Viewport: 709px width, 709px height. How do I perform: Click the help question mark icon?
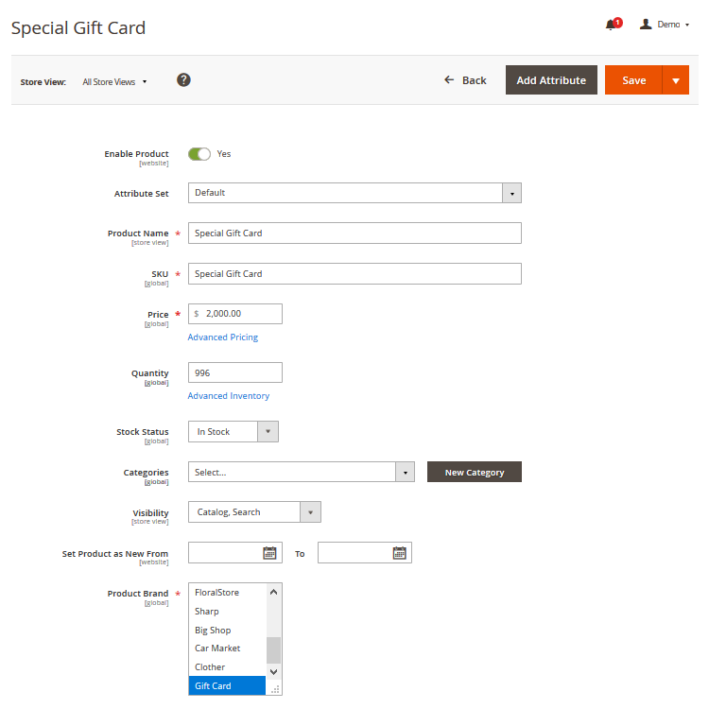coord(184,80)
